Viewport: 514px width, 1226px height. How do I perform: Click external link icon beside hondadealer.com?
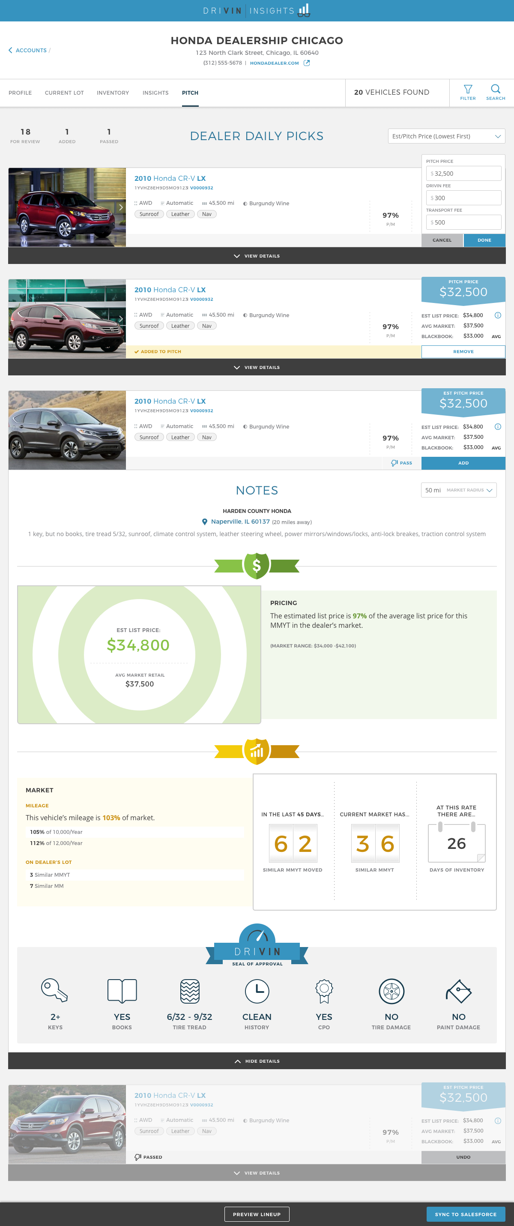click(307, 63)
